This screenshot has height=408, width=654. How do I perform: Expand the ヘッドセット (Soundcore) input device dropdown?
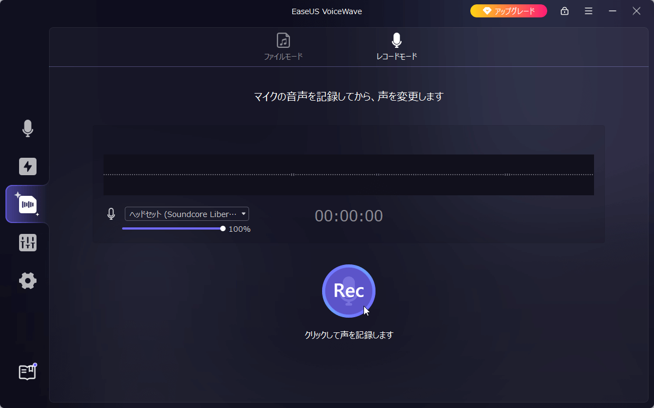tap(186, 214)
